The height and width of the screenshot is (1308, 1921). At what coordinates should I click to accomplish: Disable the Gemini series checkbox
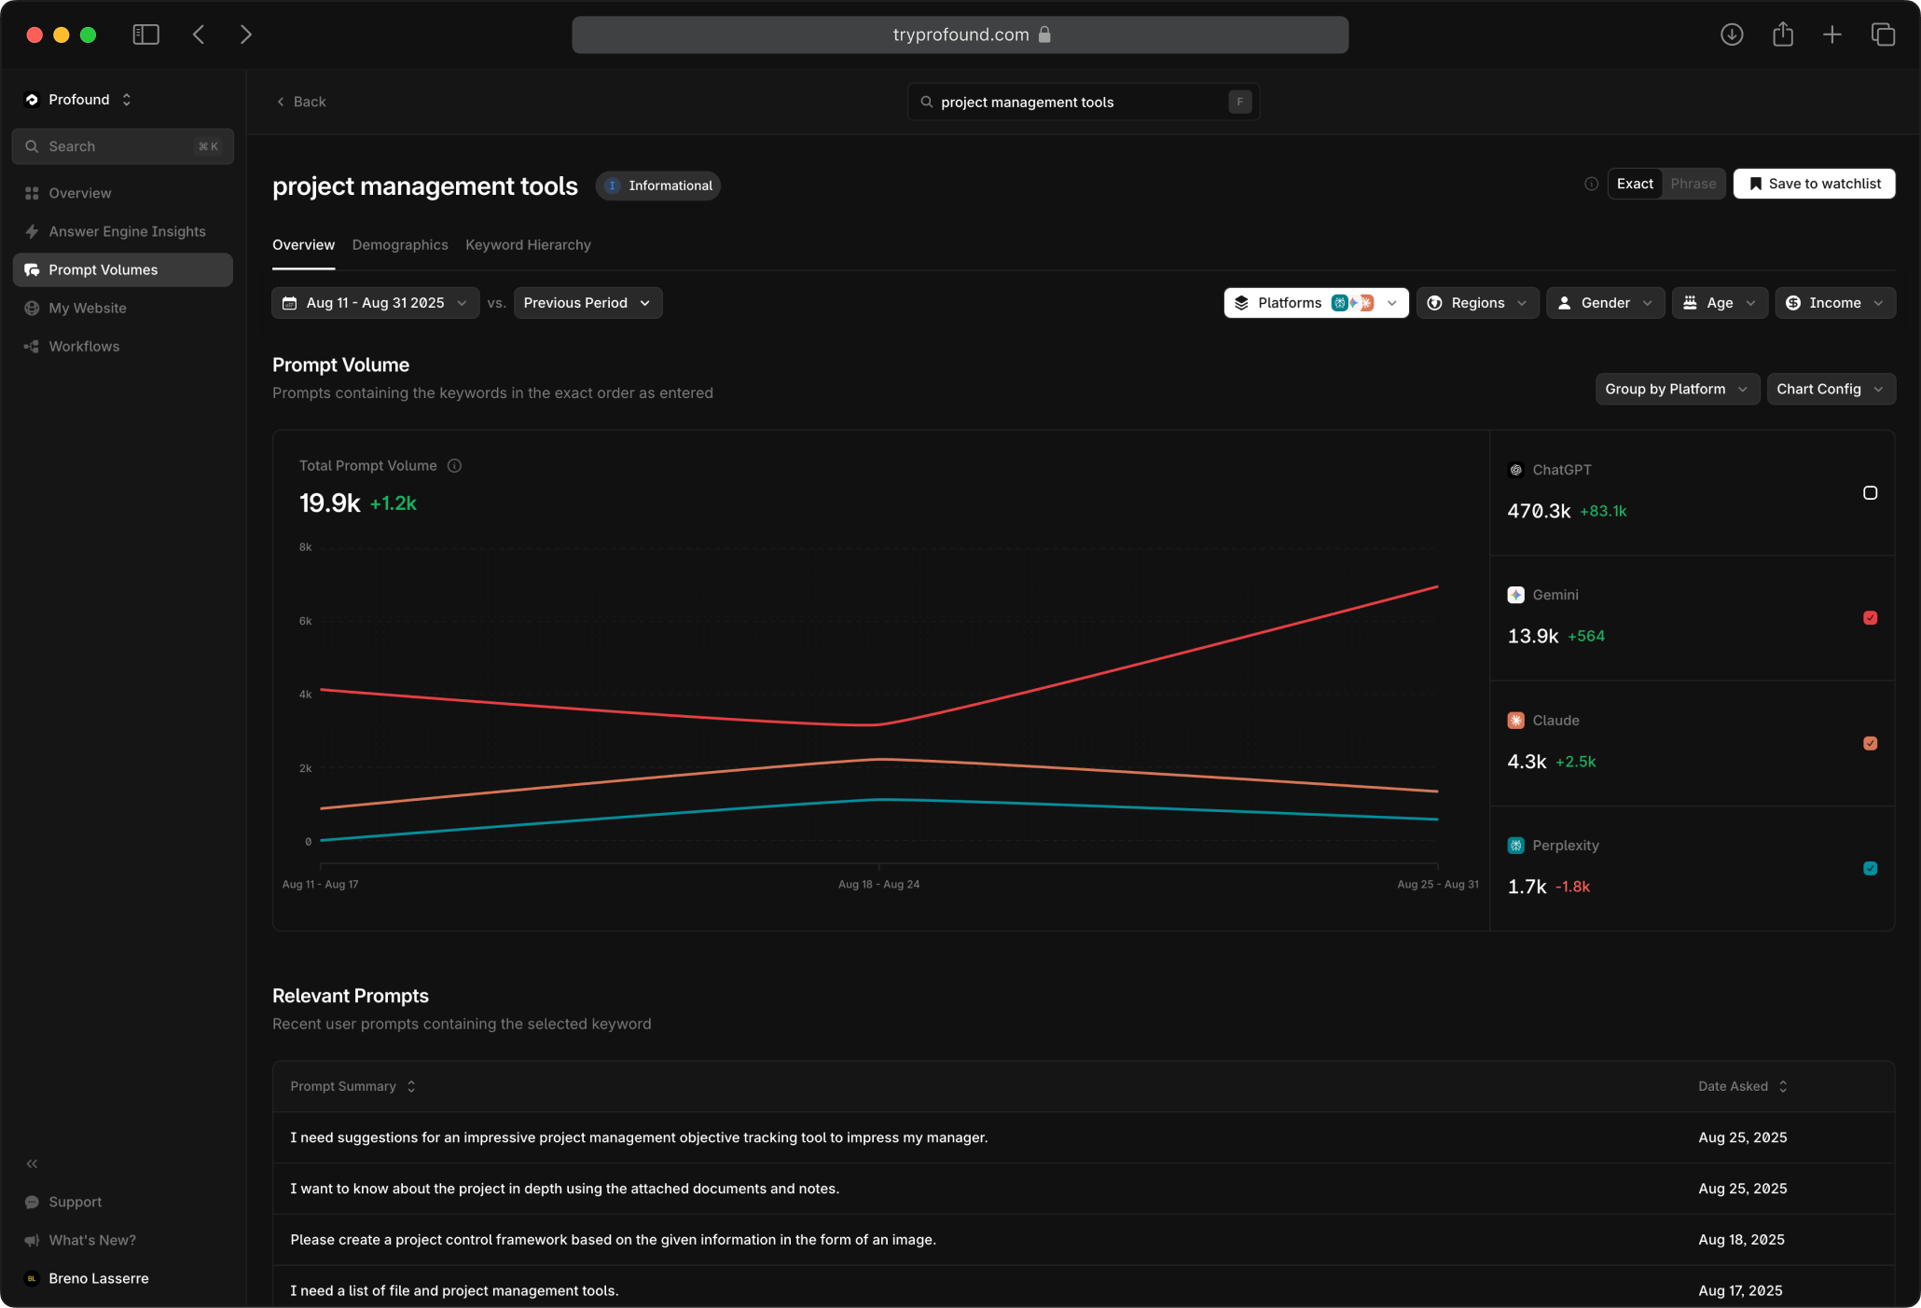1870,618
